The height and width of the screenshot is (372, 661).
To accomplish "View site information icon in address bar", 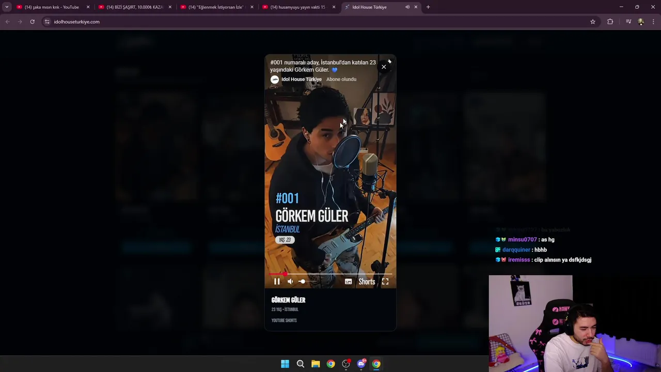I will click(x=47, y=22).
